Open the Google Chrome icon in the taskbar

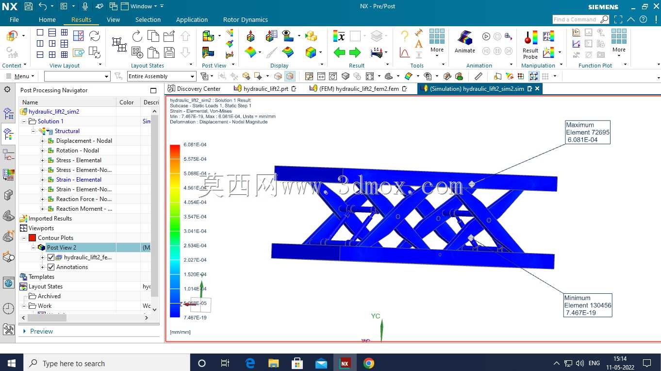click(x=369, y=363)
